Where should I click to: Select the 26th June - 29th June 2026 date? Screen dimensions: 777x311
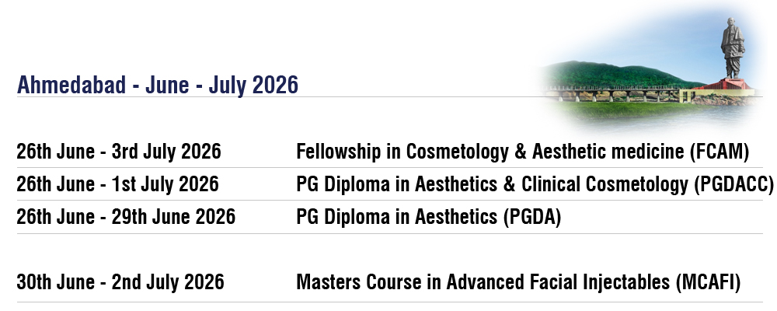(126, 217)
